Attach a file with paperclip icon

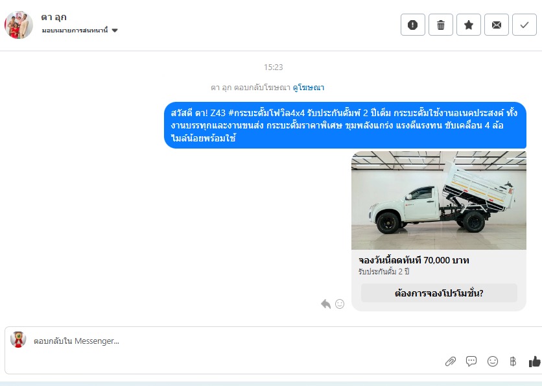(451, 361)
